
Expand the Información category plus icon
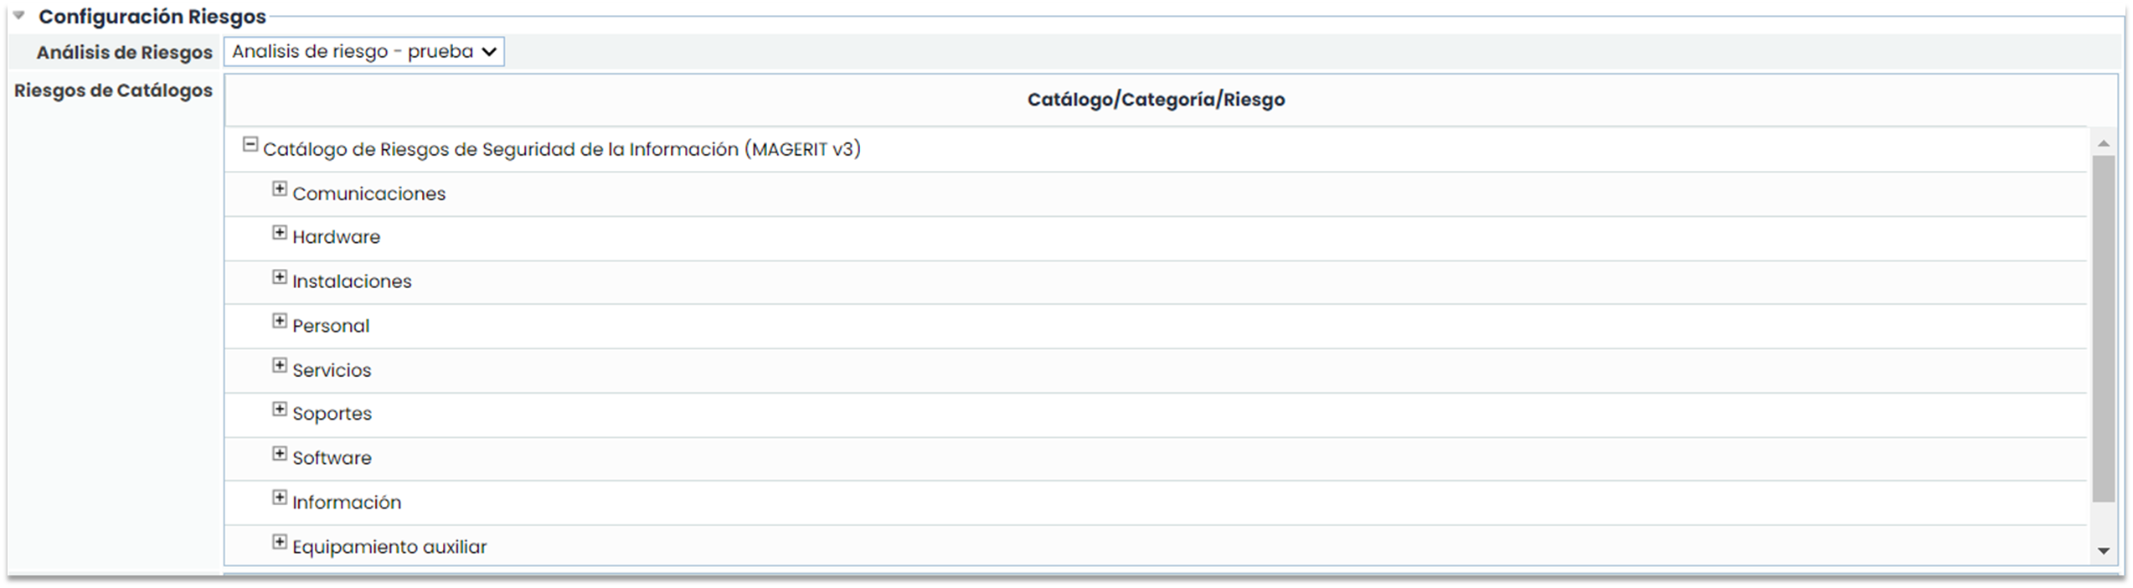(x=280, y=498)
